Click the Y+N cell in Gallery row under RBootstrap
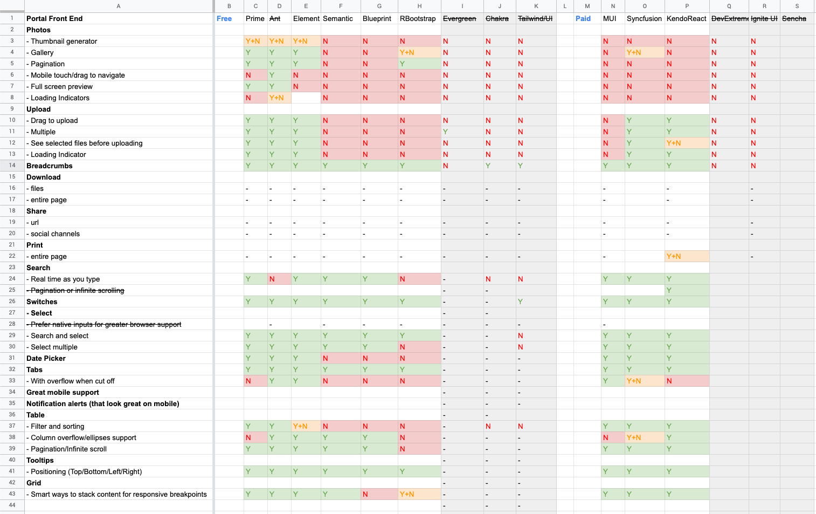This screenshot has height=514, width=816. pyautogui.click(x=419, y=52)
